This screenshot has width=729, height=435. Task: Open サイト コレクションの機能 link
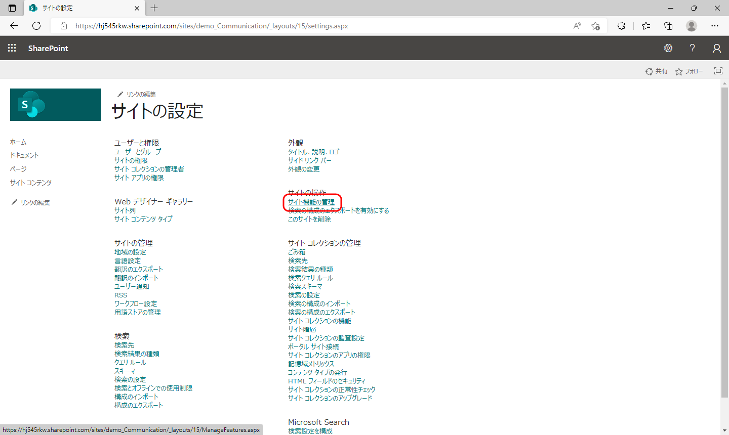pyautogui.click(x=319, y=321)
